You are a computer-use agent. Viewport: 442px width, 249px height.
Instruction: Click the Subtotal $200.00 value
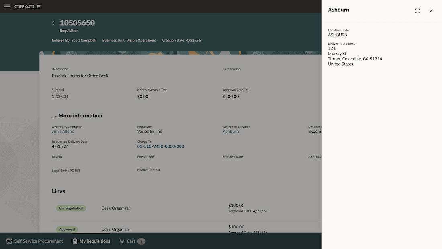[60, 97]
